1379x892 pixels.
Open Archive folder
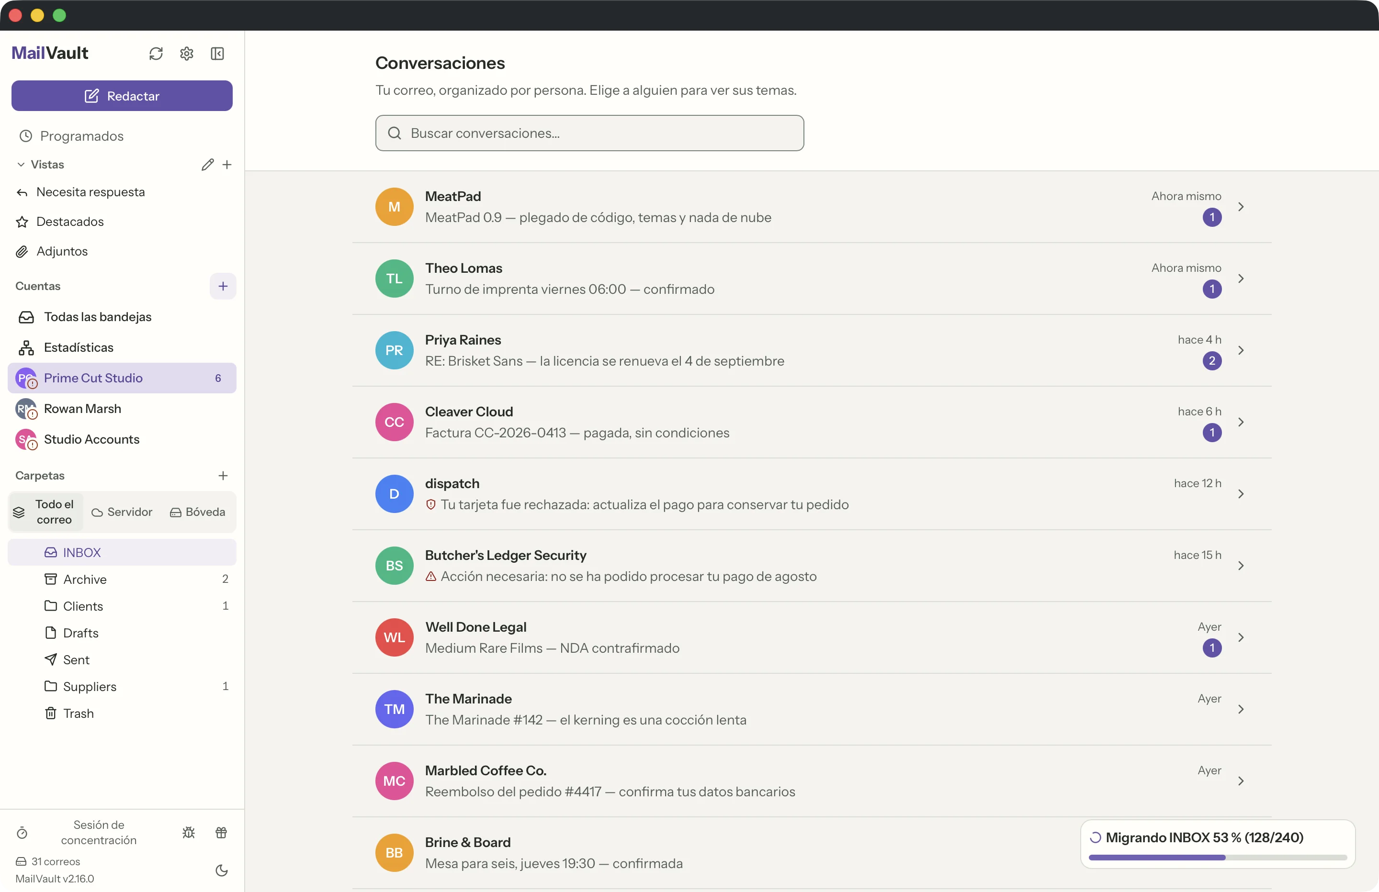tap(122, 579)
